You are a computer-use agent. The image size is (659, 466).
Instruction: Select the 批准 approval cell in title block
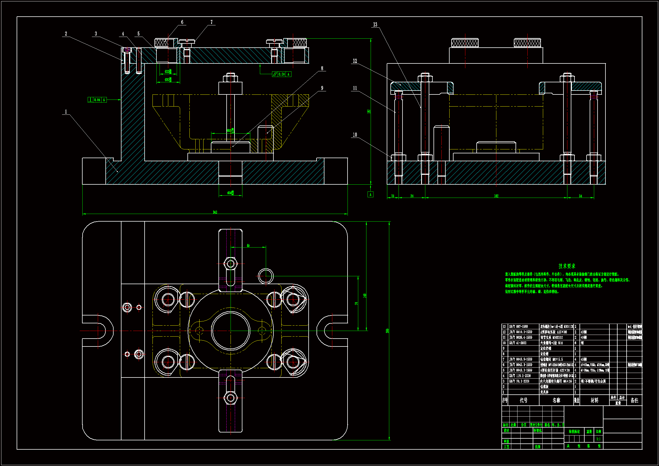pyautogui.click(x=538, y=447)
